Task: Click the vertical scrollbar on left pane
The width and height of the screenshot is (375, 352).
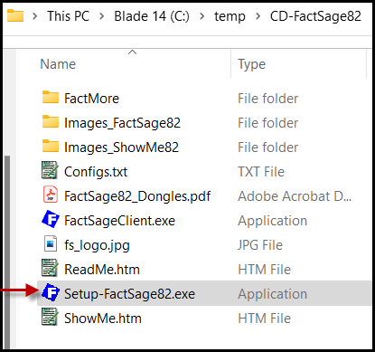Action: tap(7, 252)
